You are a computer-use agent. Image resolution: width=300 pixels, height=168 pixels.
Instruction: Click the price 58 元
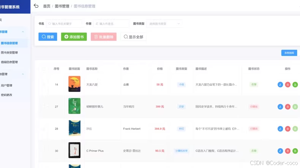coord(160,84)
